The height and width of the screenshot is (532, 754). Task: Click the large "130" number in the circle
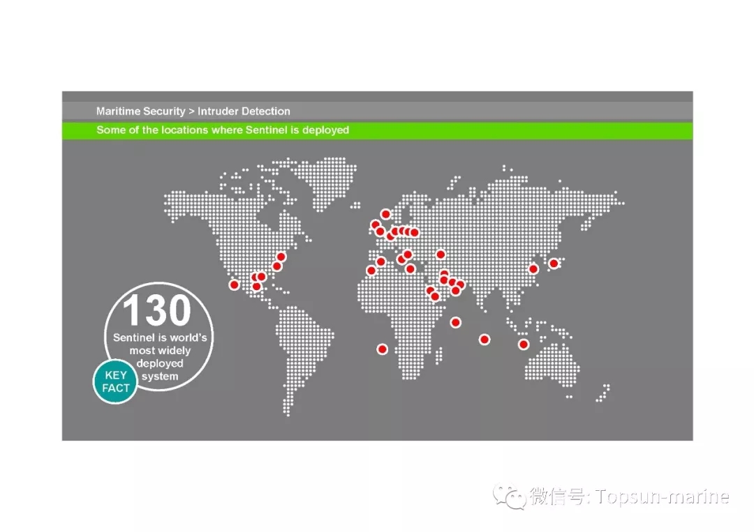(x=157, y=310)
